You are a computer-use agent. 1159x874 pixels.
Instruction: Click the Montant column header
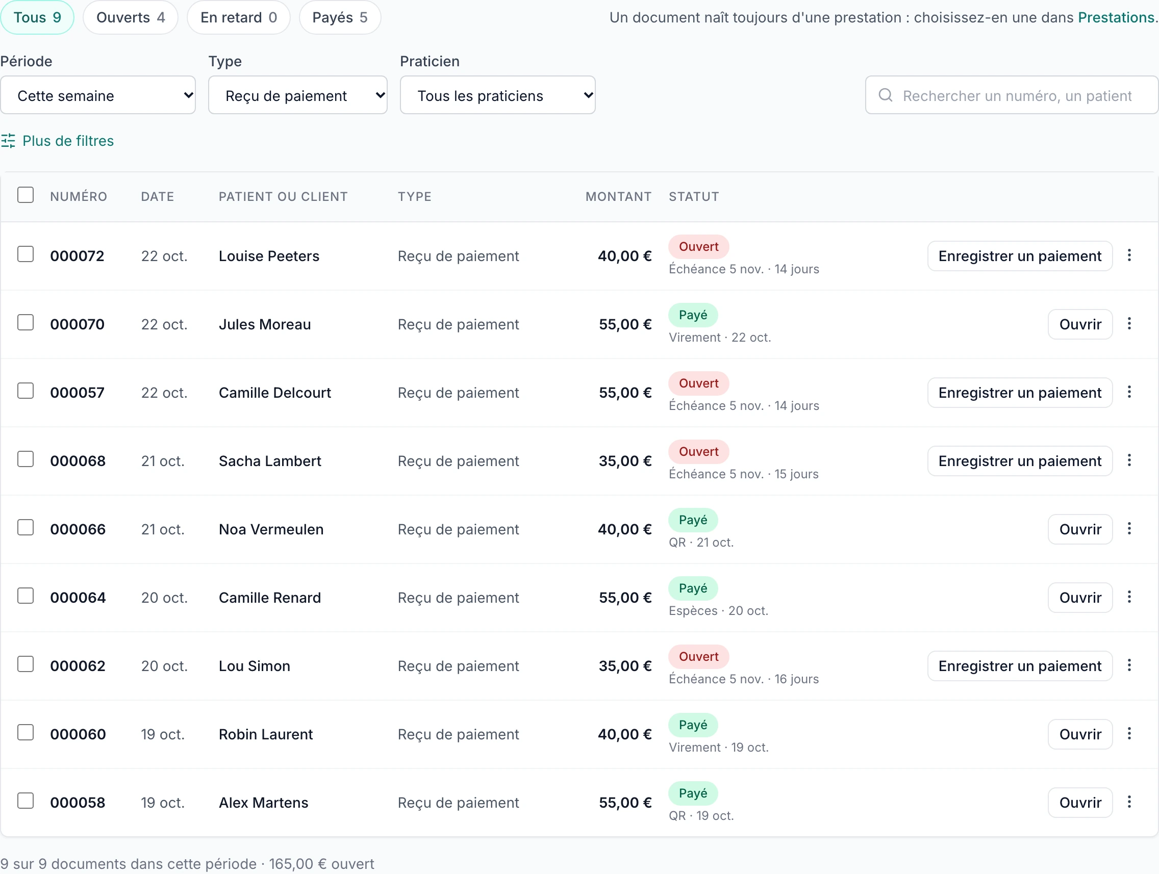coord(618,196)
